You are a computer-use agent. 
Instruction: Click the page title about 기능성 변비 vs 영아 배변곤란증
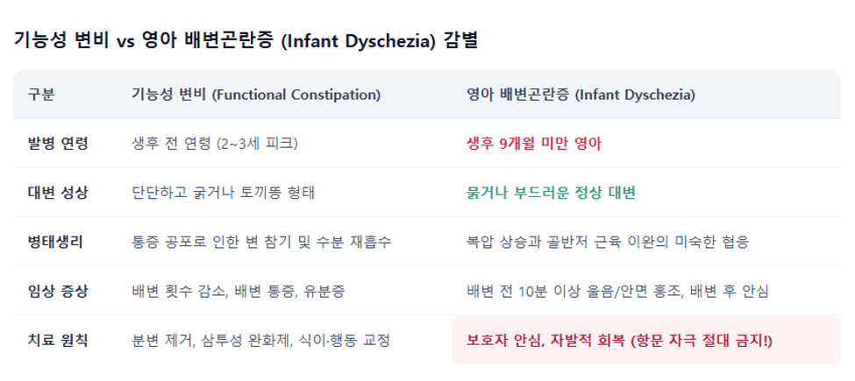click(x=245, y=41)
